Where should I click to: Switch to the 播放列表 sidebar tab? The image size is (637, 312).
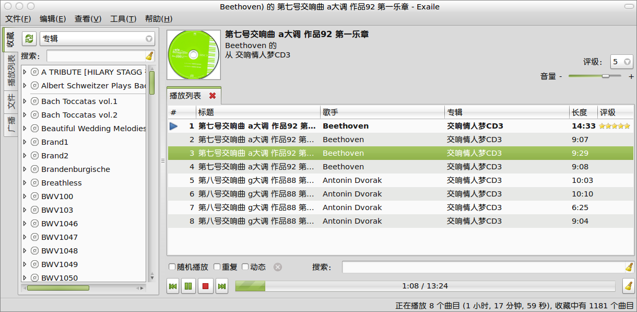[11, 71]
